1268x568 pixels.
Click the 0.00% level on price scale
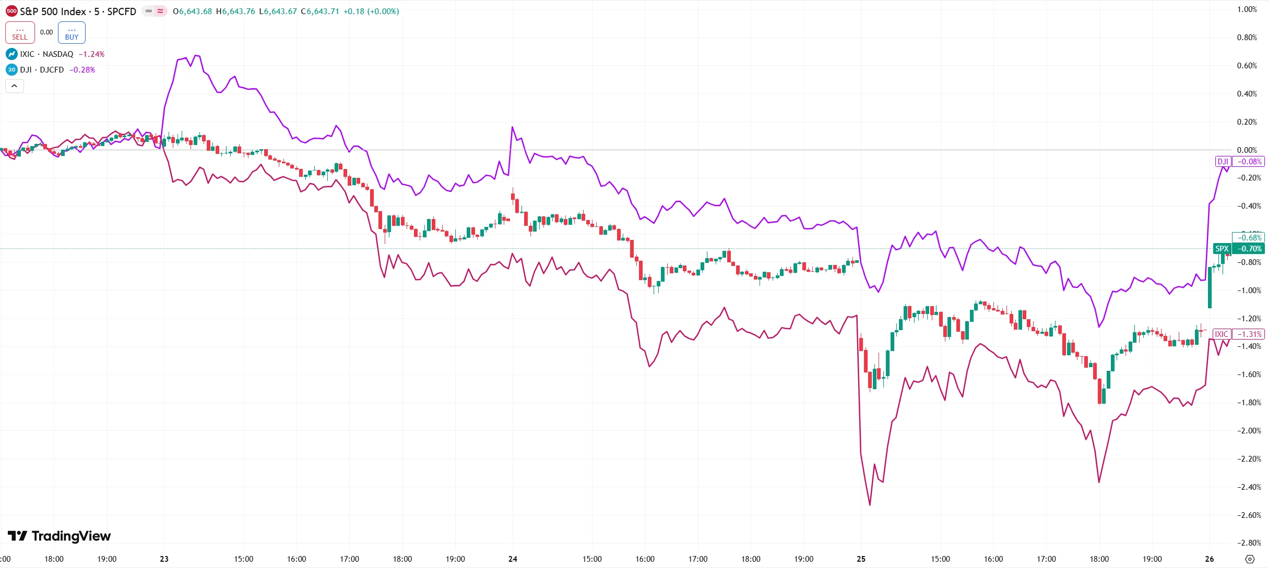1247,150
